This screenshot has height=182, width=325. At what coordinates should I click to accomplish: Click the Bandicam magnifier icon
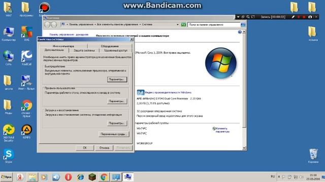click(248, 17)
